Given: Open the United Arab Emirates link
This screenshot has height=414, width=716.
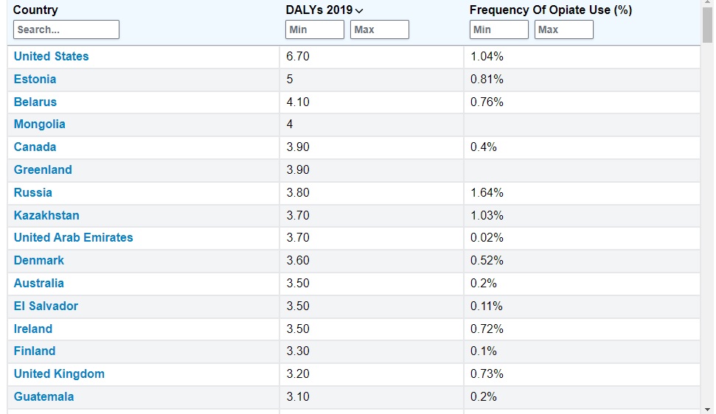Looking at the screenshot, I should [x=74, y=238].
